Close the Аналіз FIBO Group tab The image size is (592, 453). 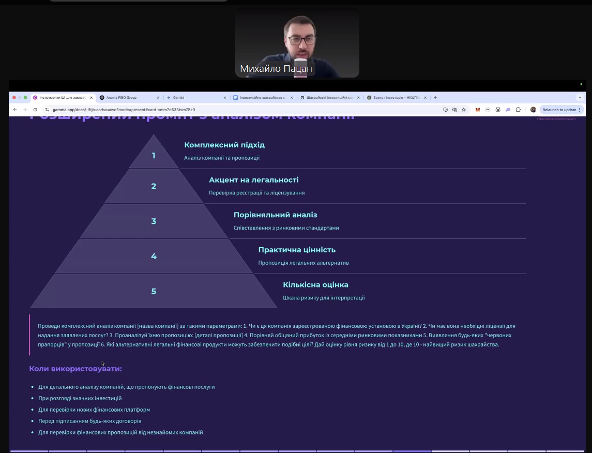(158, 97)
